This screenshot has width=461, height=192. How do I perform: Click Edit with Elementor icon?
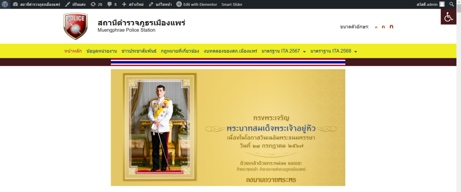click(x=179, y=4)
